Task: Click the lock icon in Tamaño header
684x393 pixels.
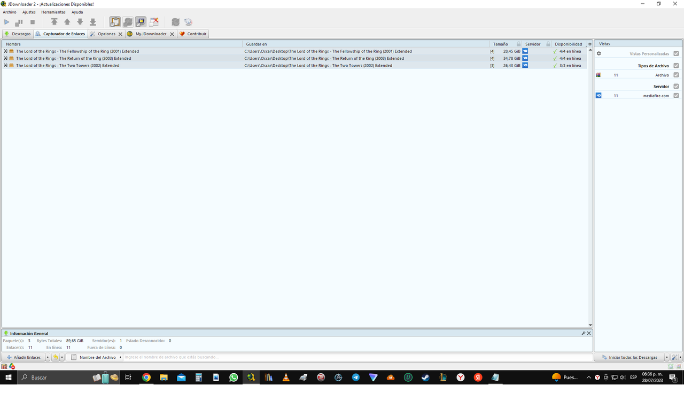Action: [x=518, y=44]
